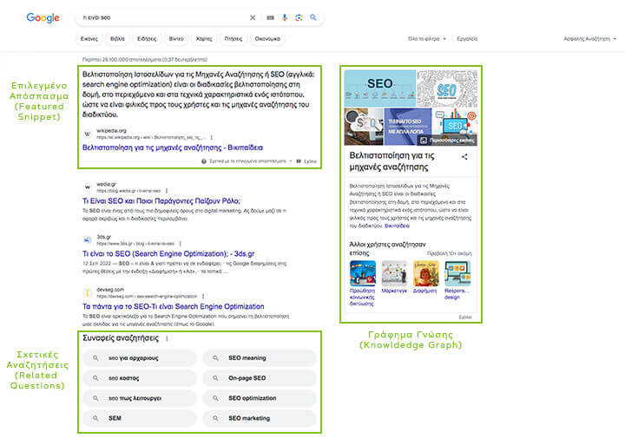
Task: Click the 'SEO meaning' related search
Action: 247,357
